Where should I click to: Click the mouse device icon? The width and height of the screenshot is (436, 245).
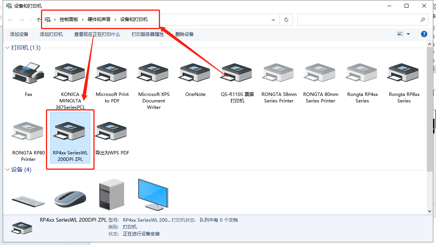point(70,198)
